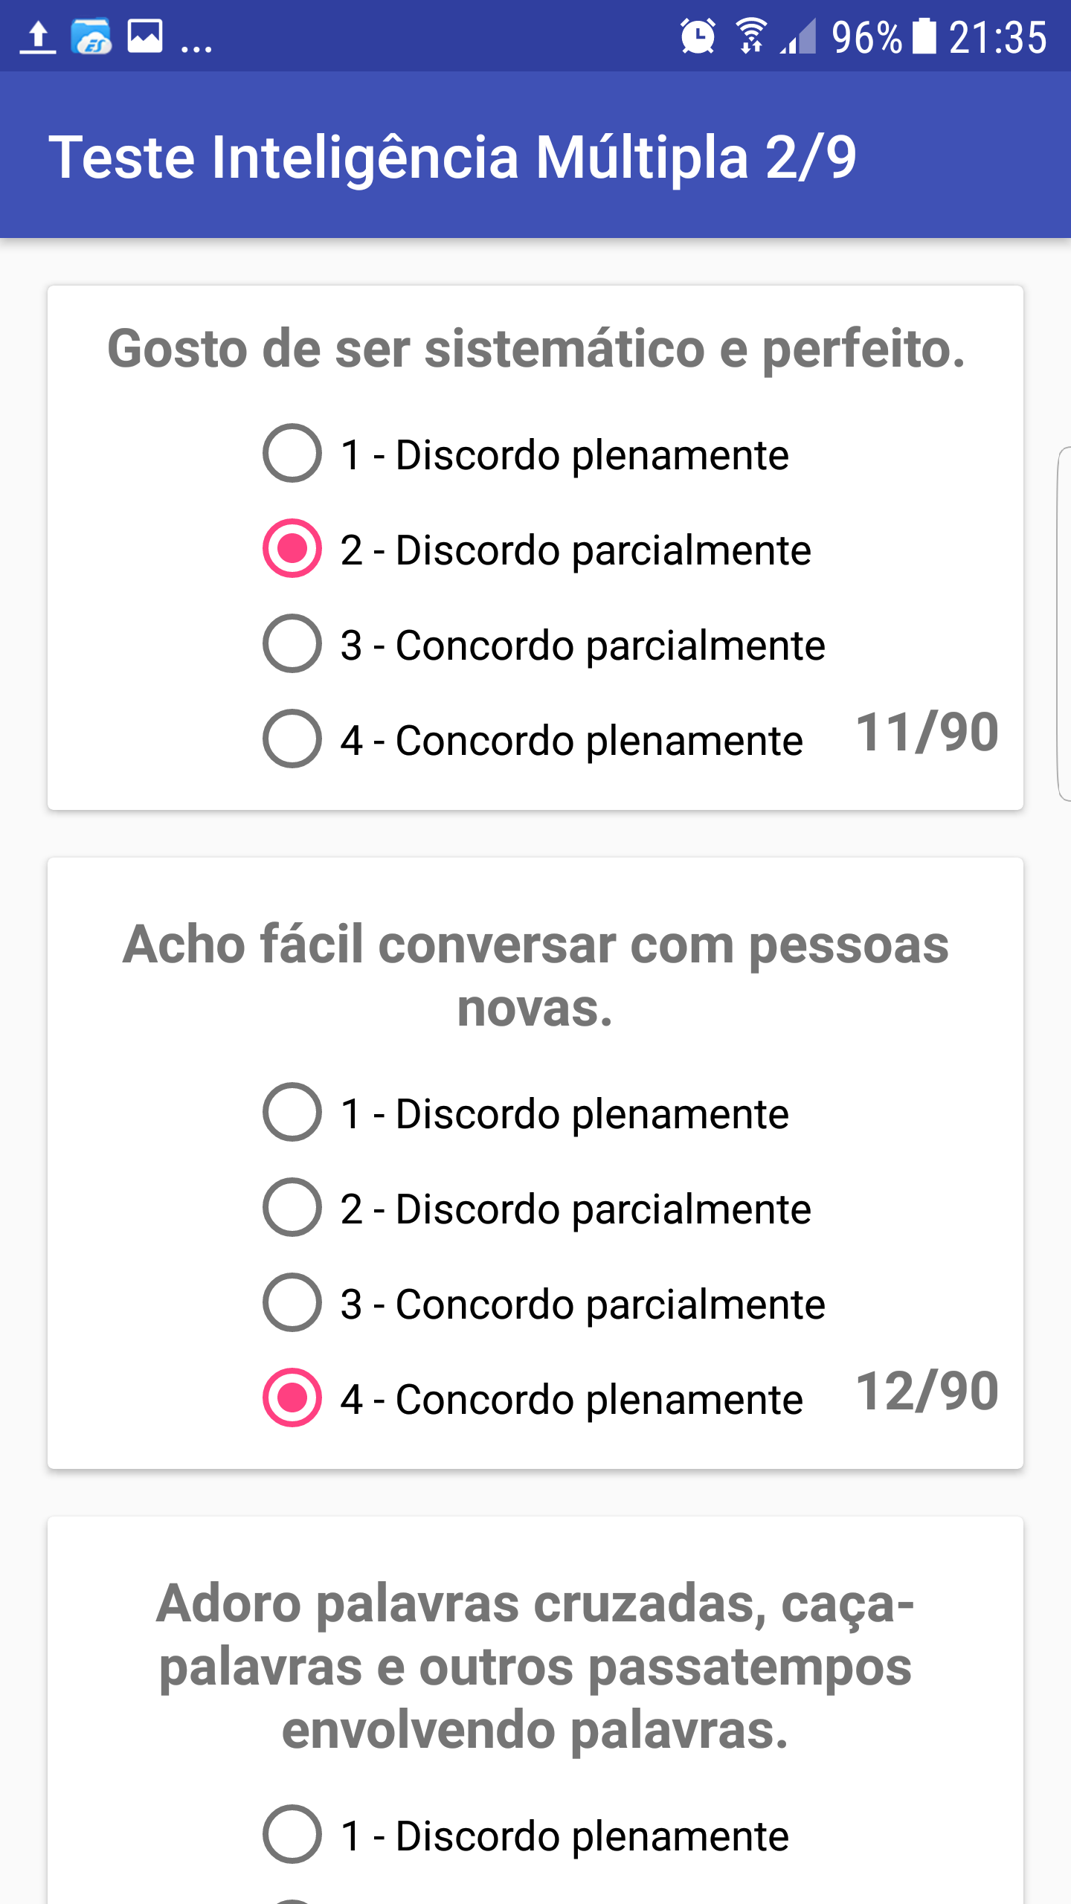Viewport: 1071px width, 1904px height.
Task: Tap the 21:35 clock in status bar
Action: pos(998,36)
